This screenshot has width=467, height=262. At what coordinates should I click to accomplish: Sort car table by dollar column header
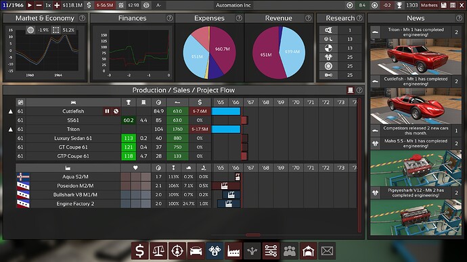point(200,102)
